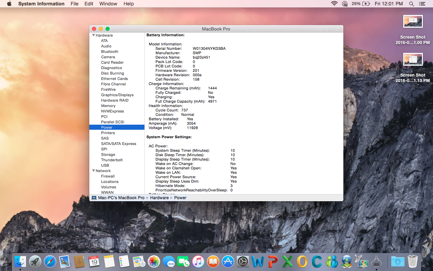This screenshot has width=433, height=271.
Task: Click the System Power Settings heading
Action: (x=169, y=137)
